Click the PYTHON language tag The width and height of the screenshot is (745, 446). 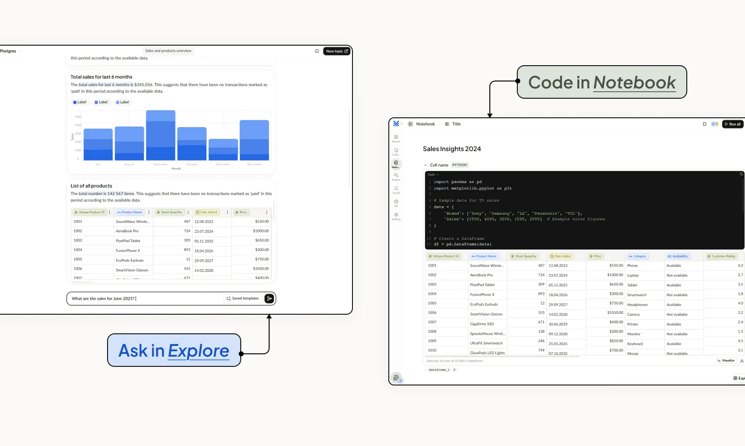point(460,165)
